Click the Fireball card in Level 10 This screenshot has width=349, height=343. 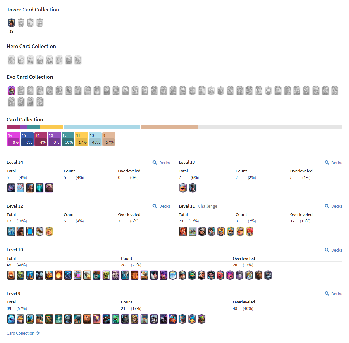tap(59, 275)
